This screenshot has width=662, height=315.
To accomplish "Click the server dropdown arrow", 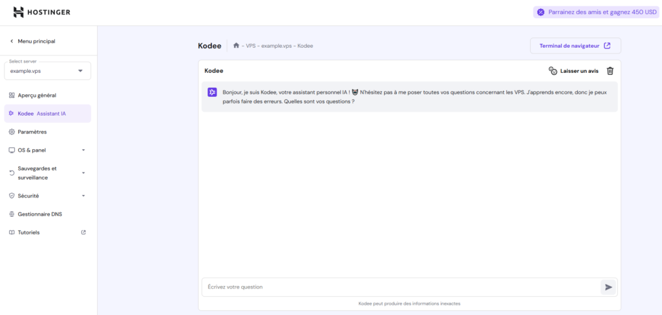I will pos(80,71).
